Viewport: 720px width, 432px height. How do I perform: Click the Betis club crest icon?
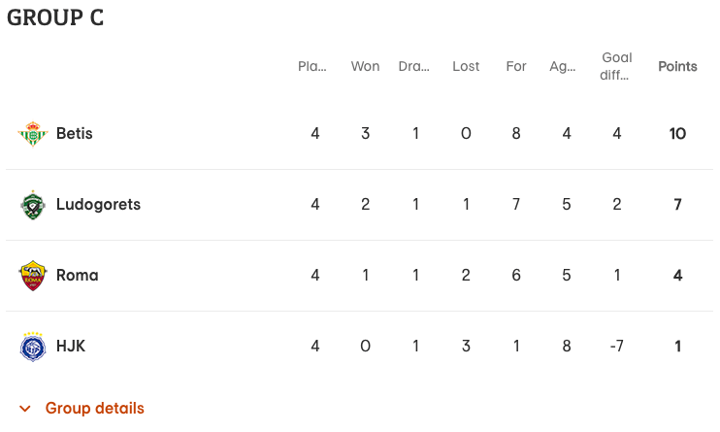(32, 134)
